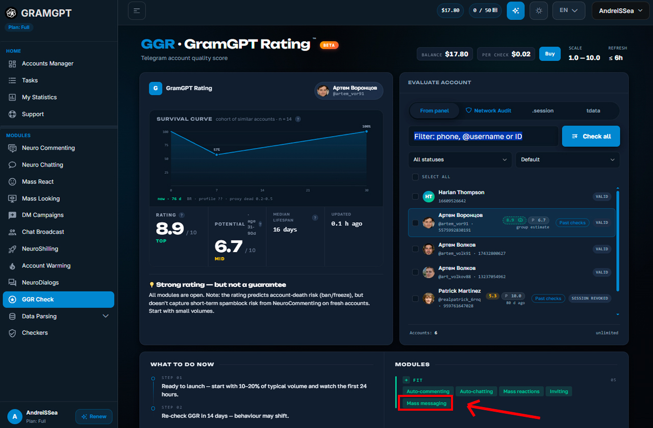This screenshot has width=653, height=428.
Task: Click the accounts list vertical scrollbar
Action: coord(618,241)
